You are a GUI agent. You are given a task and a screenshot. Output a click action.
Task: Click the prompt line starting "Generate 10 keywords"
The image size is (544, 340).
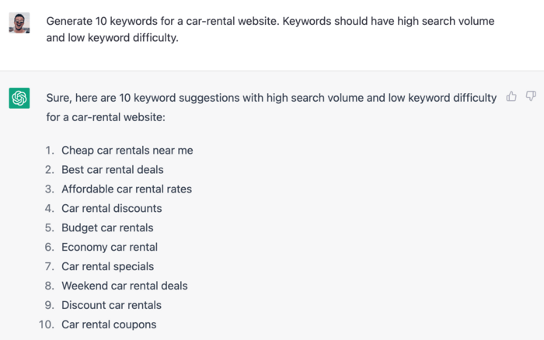270,21
